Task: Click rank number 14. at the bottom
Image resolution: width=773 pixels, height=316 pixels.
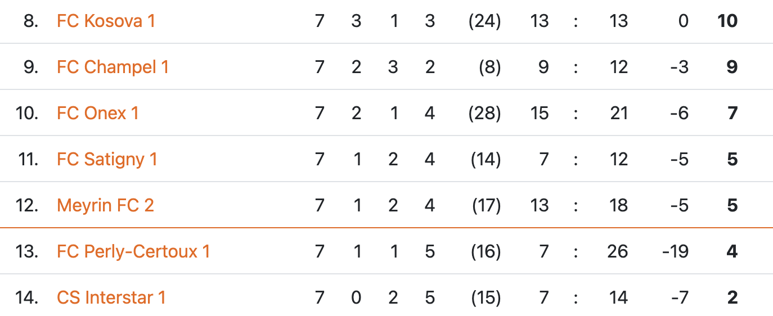Action: [27, 297]
